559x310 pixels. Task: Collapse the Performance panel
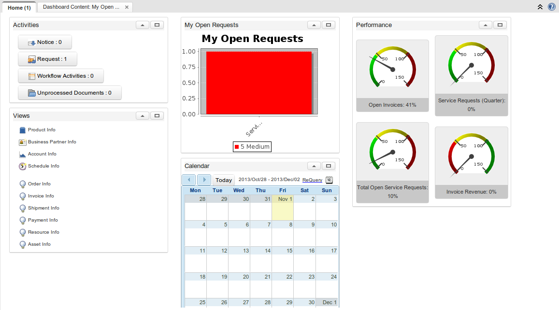point(485,25)
